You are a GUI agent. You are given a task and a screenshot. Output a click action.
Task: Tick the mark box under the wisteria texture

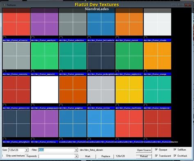(33, 139)
